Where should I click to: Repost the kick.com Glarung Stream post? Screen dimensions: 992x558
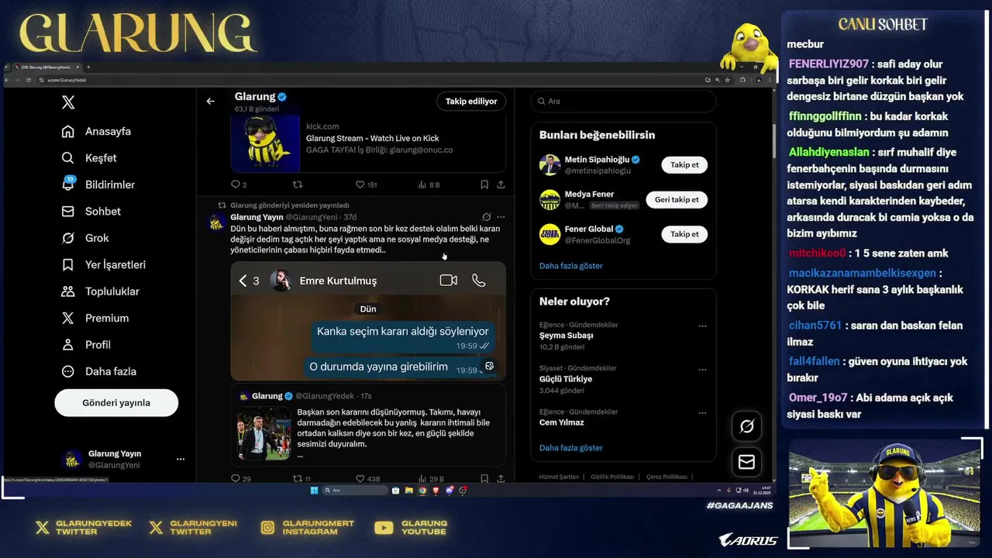[297, 184]
